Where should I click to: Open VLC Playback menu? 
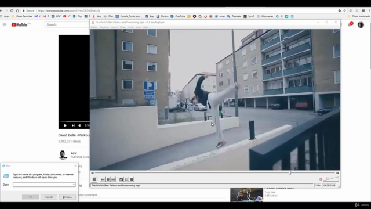point(104,27)
